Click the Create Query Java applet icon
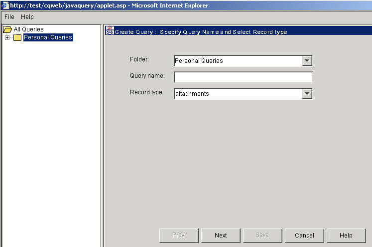The image size is (372, 247). tap(110, 30)
